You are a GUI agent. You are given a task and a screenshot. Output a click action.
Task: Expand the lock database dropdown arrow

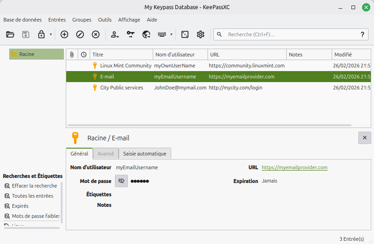point(51,34)
